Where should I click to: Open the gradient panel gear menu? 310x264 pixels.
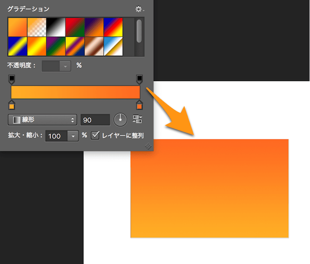click(139, 9)
